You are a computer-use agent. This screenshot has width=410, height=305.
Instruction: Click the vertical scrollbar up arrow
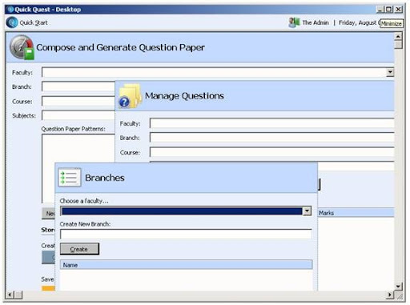point(398,36)
